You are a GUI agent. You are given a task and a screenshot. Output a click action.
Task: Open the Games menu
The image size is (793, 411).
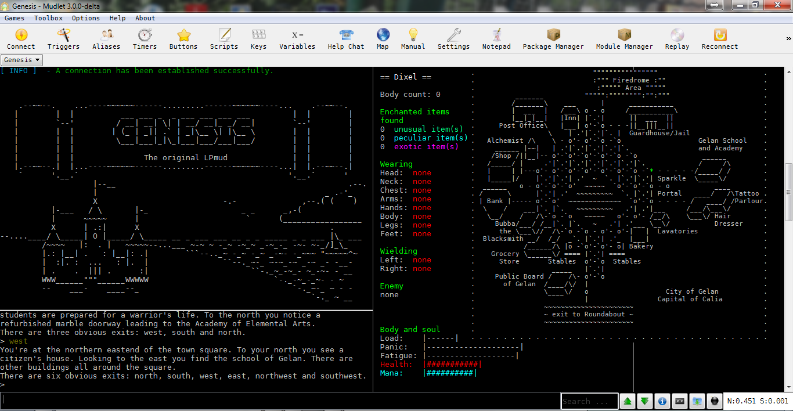pos(15,18)
